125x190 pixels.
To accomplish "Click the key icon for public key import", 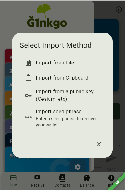I will [28, 95].
